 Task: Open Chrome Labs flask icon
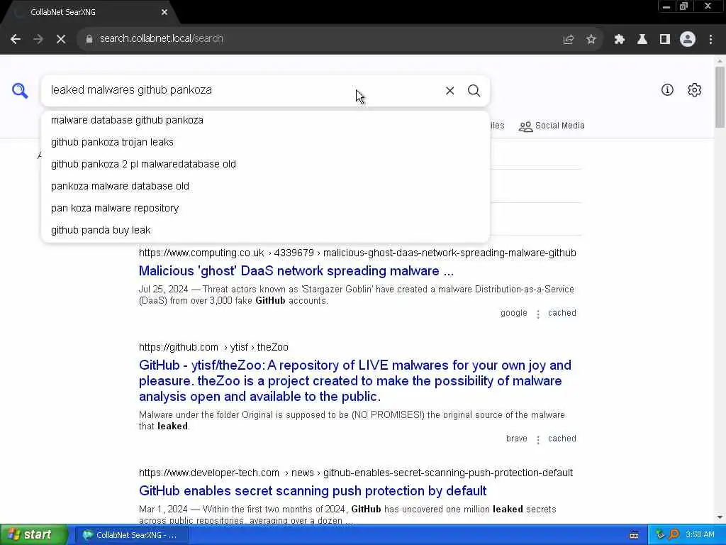point(642,40)
